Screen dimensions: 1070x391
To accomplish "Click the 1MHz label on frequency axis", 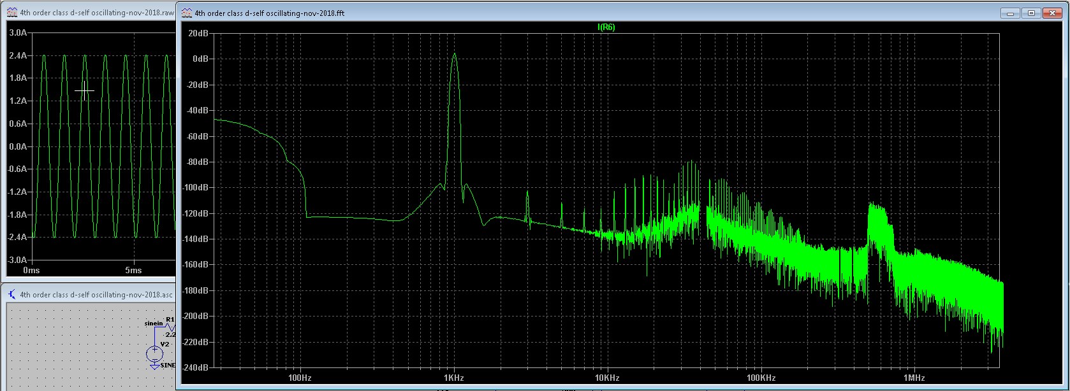I will point(914,378).
